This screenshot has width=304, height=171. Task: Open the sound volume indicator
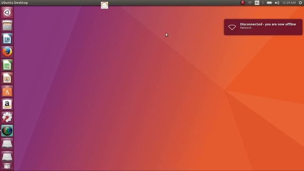coord(277,3)
